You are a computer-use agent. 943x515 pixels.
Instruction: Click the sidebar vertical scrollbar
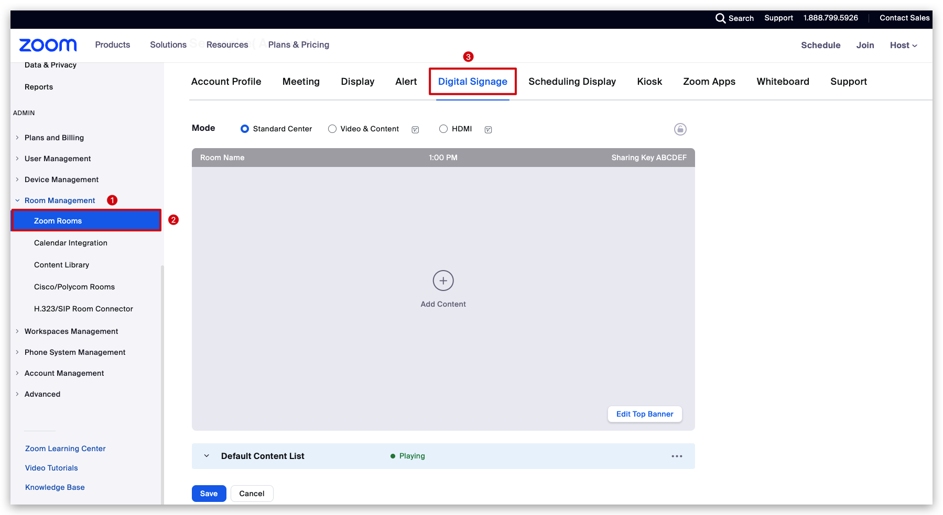coord(162,385)
